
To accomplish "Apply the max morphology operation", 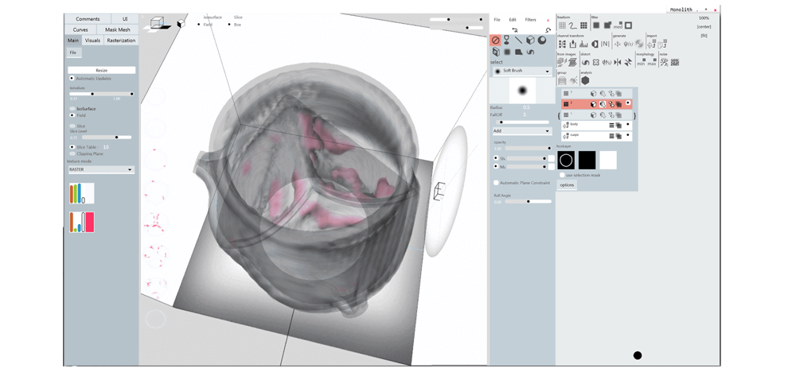I will 653,62.
